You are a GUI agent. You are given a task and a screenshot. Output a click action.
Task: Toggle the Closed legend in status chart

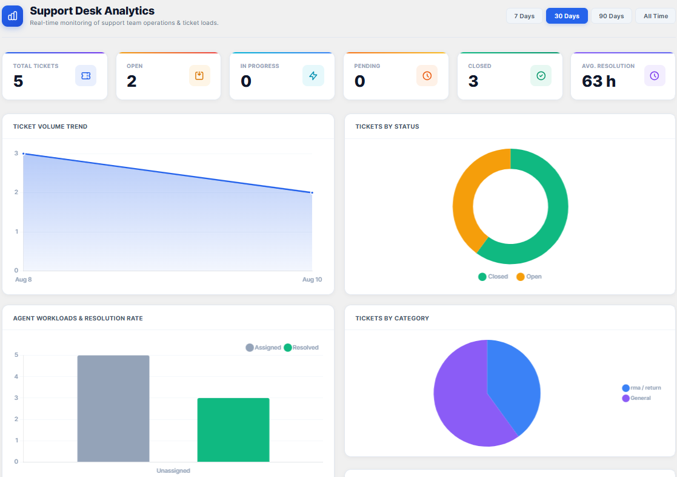point(493,276)
